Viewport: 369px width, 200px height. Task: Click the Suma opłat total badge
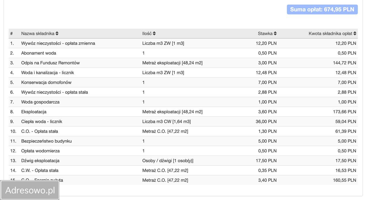pyautogui.click(x=322, y=10)
